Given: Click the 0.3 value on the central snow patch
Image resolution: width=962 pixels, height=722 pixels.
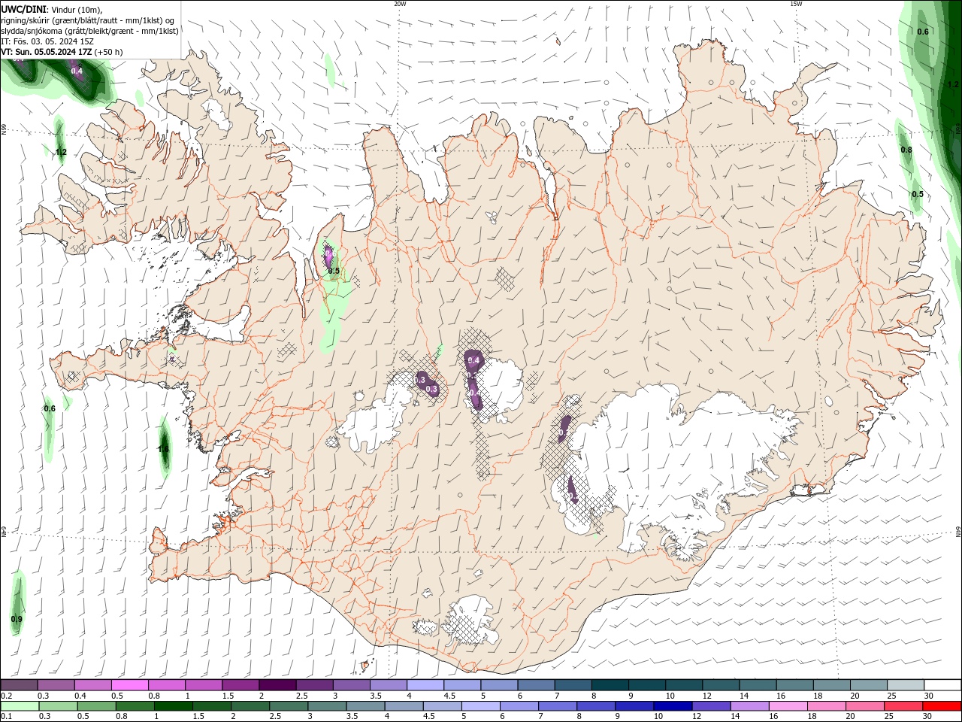Looking at the screenshot, I should pos(431,389).
